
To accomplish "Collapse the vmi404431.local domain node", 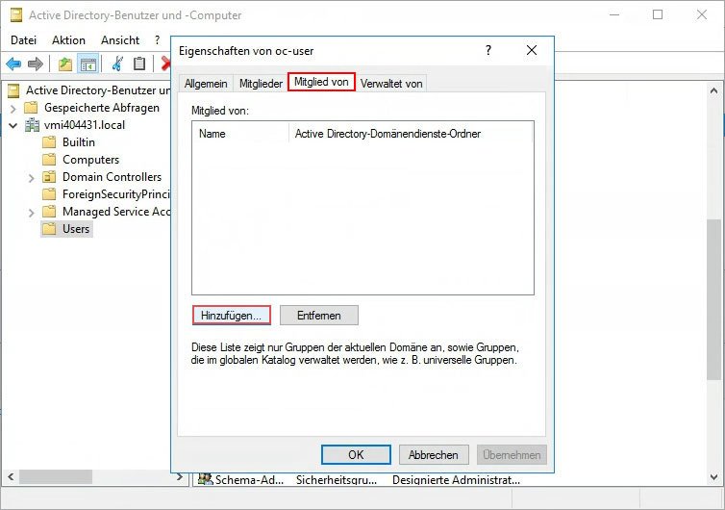I will tap(13, 125).
